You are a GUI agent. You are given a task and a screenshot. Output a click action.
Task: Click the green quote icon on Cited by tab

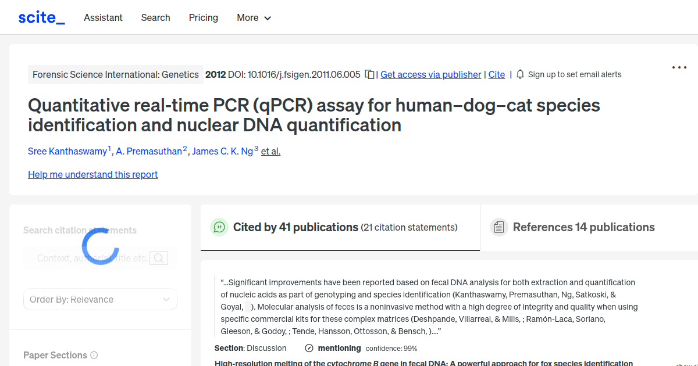[219, 227]
